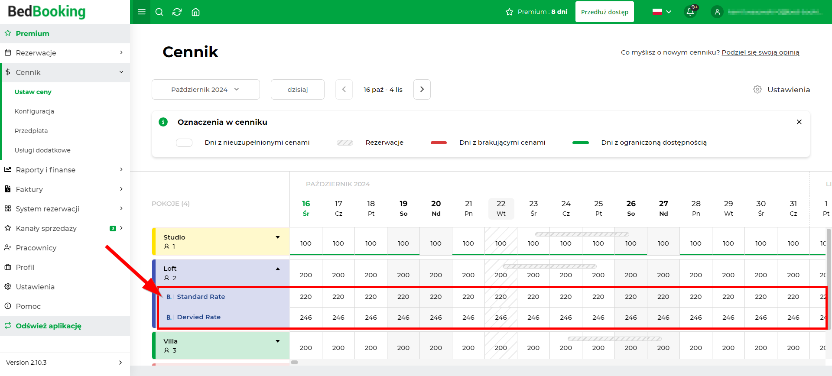
Task: Open Konfiguracja submenu item
Action: click(34, 111)
